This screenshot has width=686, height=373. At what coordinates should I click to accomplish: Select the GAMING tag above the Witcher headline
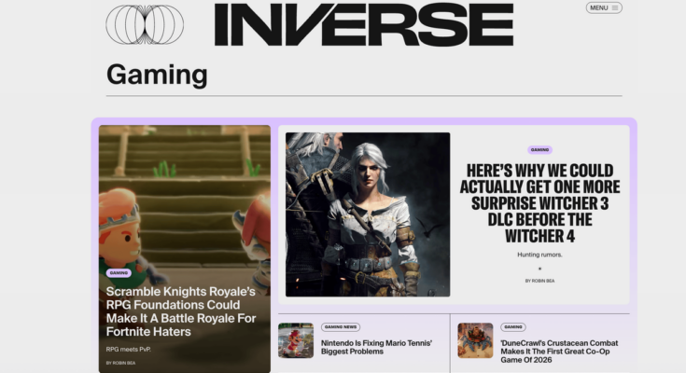[539, 149]
